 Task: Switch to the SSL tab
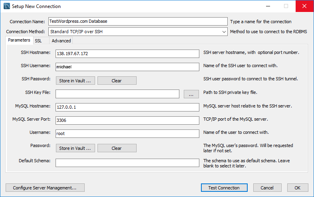[38, 41]
